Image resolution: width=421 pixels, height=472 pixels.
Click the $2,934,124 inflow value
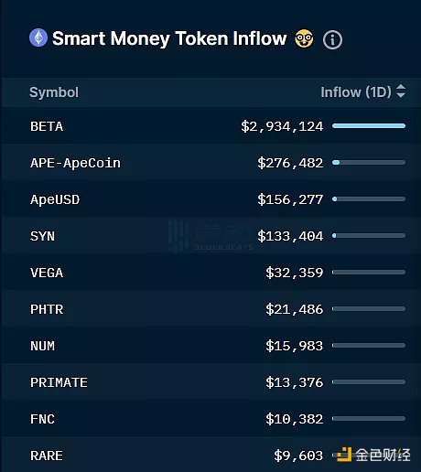tap(282, 126)
